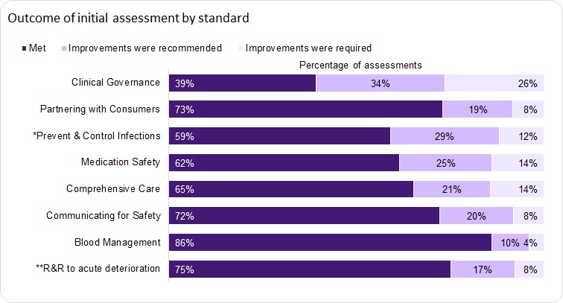Select Clinical Governance 26% required segment
563x303 pixels.
[x=493, y=83]
